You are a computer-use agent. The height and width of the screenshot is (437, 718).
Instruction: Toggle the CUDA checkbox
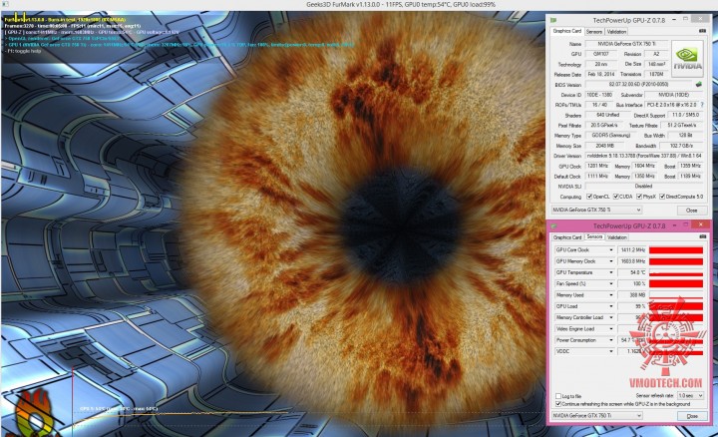pos(616,197)
